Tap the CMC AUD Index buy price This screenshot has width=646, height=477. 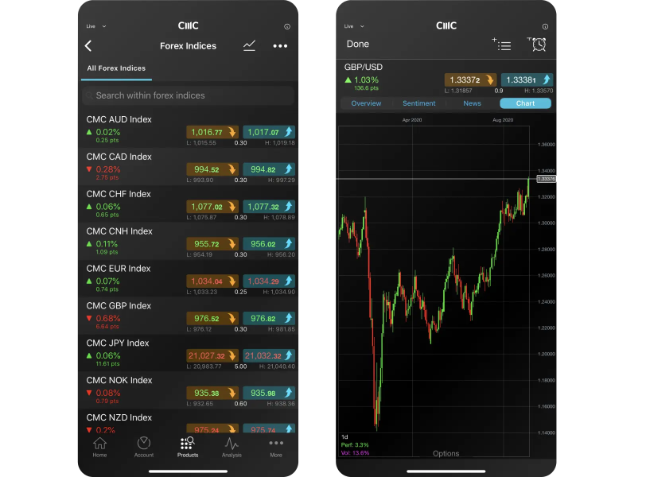(269, 132)
